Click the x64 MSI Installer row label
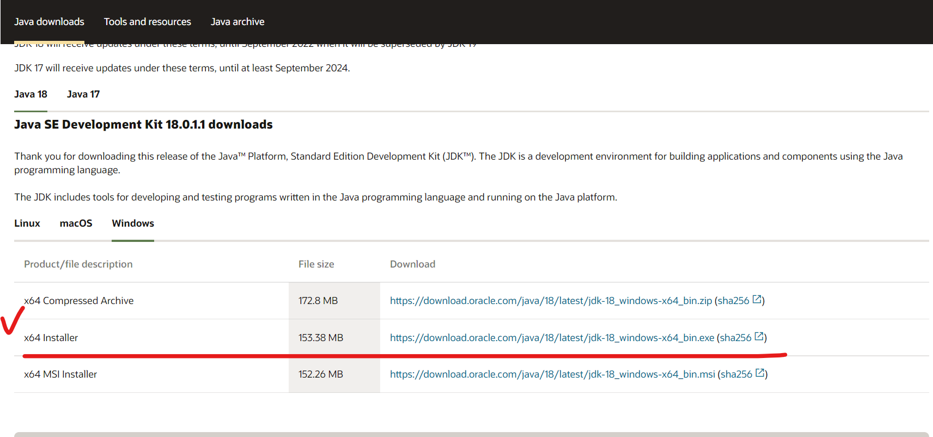This screenshot has height=437, width=933. 60,374
